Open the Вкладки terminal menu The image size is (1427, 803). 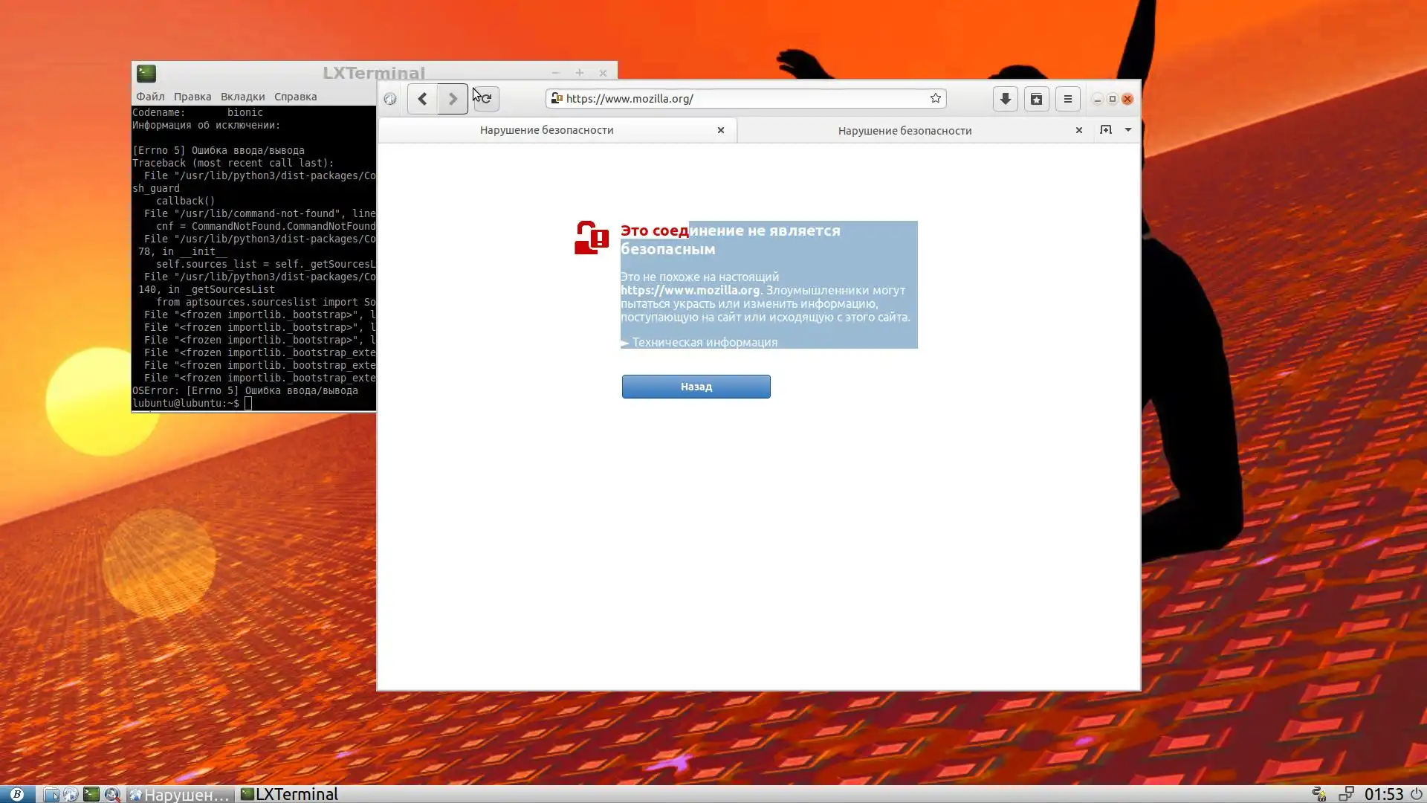pyautogui.click(x=242, y=97)
